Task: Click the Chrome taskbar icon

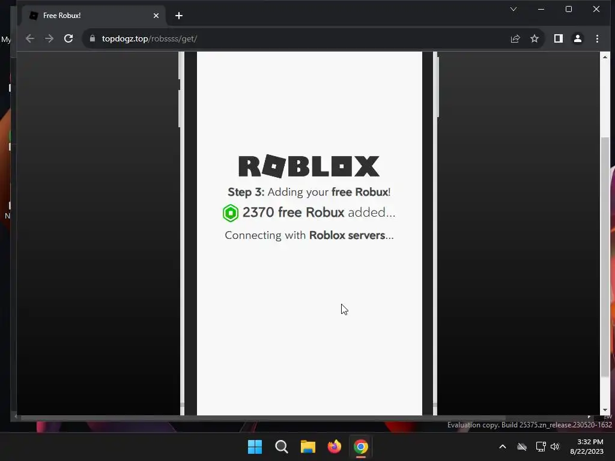Action: [x=361, y=447]
